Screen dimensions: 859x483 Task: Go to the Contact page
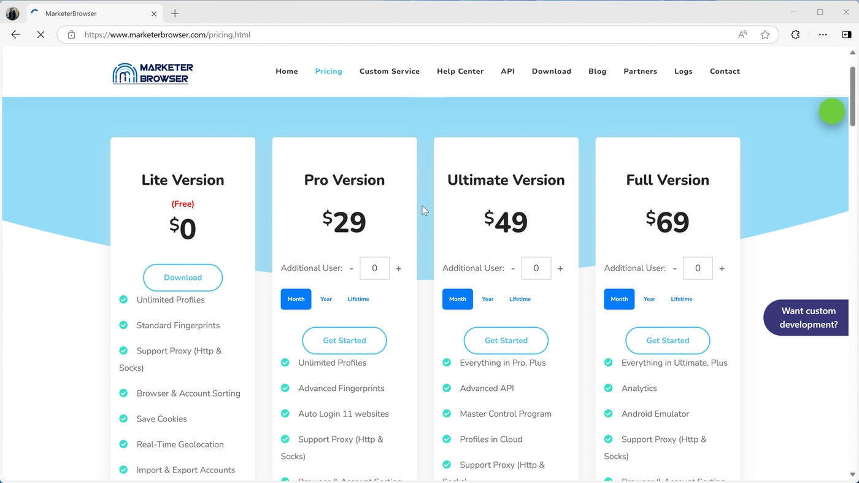click(x=725, y=71)
